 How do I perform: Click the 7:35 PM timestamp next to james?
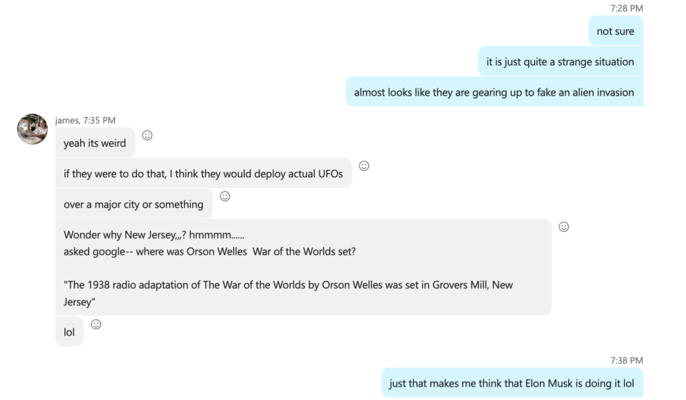pyautogui.click(x=99, y=120)
